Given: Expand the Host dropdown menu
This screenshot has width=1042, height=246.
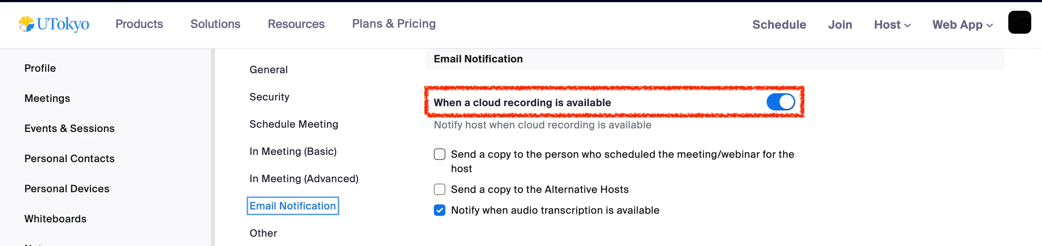Looking at the screenshot, I should tap(892, 25).
